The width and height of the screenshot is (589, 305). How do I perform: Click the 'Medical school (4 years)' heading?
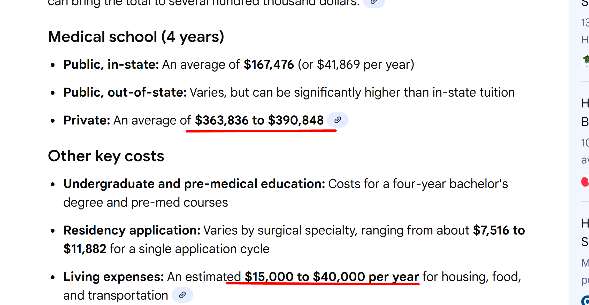coord(136,37)
